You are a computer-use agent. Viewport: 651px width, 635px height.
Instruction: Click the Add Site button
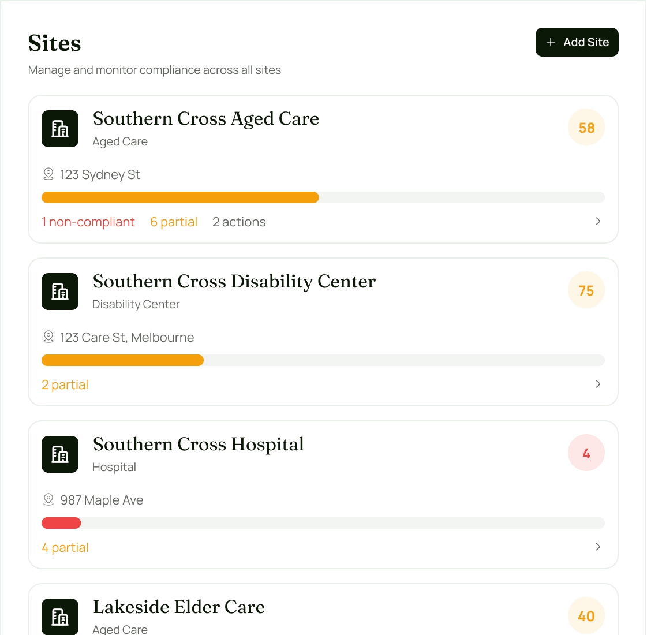point(577,42)
